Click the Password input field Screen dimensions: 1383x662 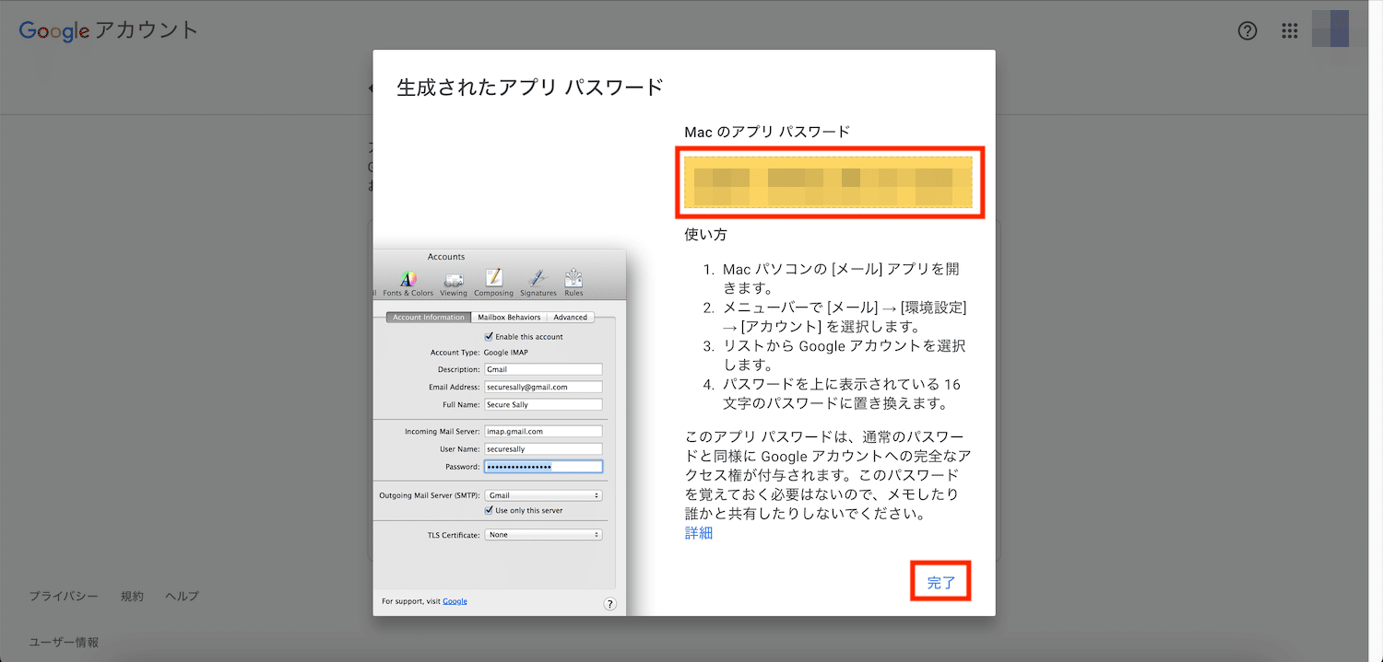(x=543, y=467)
